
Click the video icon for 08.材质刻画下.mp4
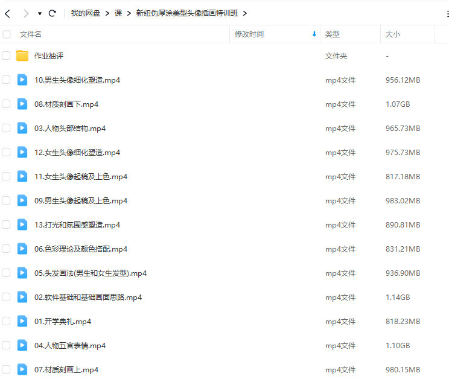[x=22, y=104]
